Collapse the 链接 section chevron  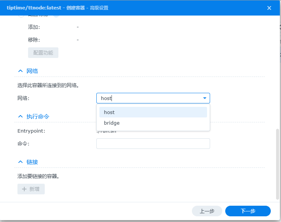20,162
